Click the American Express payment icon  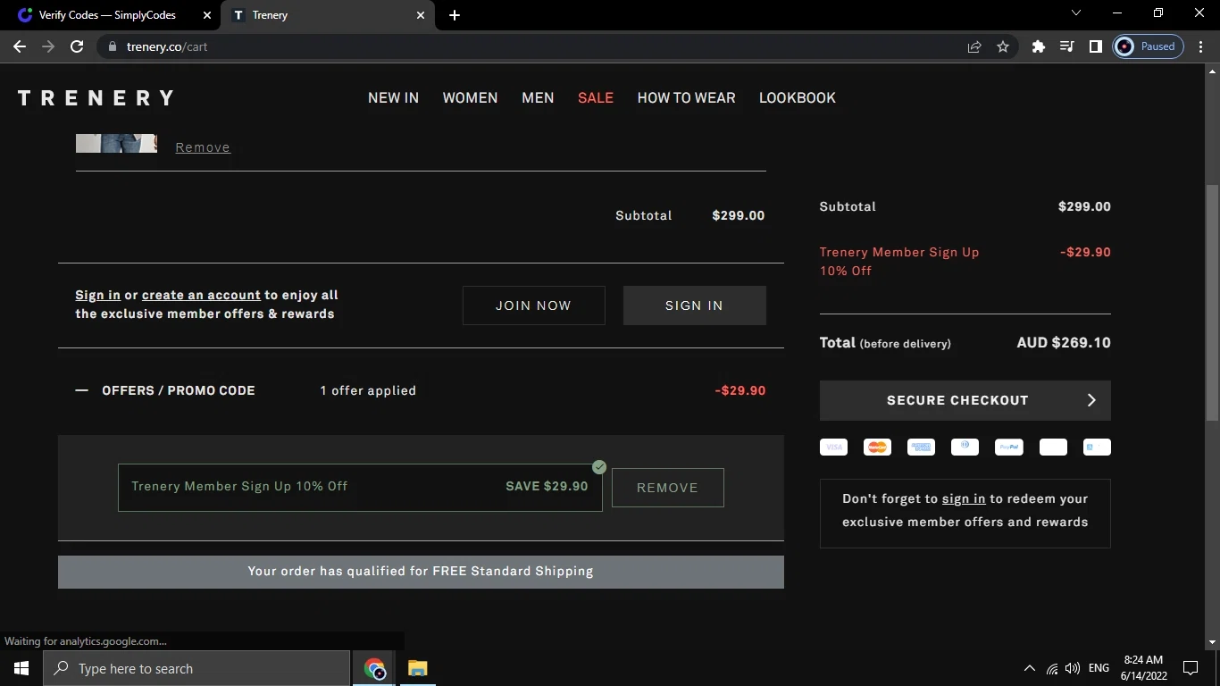[921, 448]
